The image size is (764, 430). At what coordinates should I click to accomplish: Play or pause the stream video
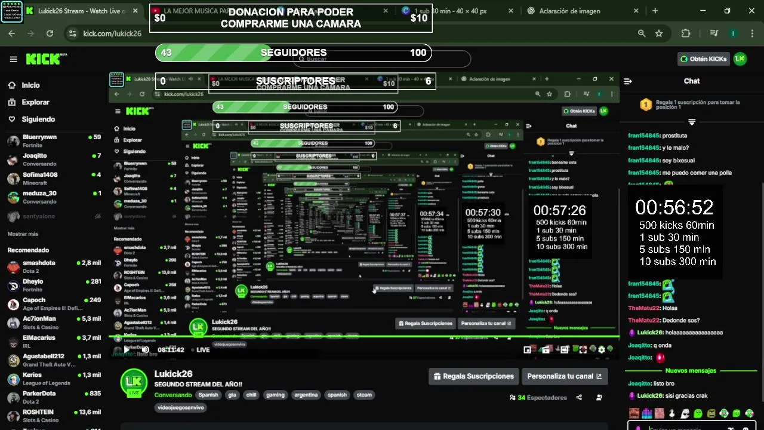coord(127,350)
